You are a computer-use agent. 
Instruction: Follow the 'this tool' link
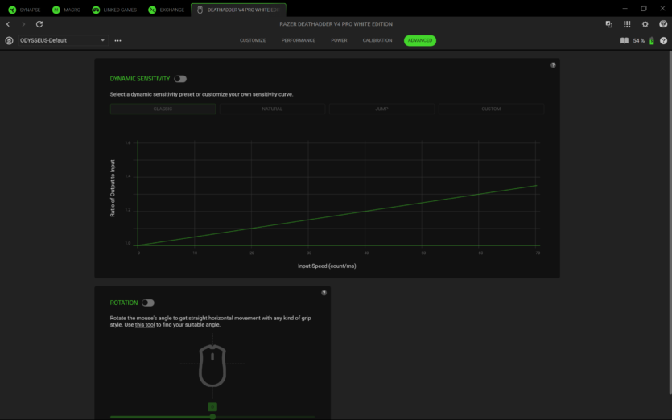145,324
